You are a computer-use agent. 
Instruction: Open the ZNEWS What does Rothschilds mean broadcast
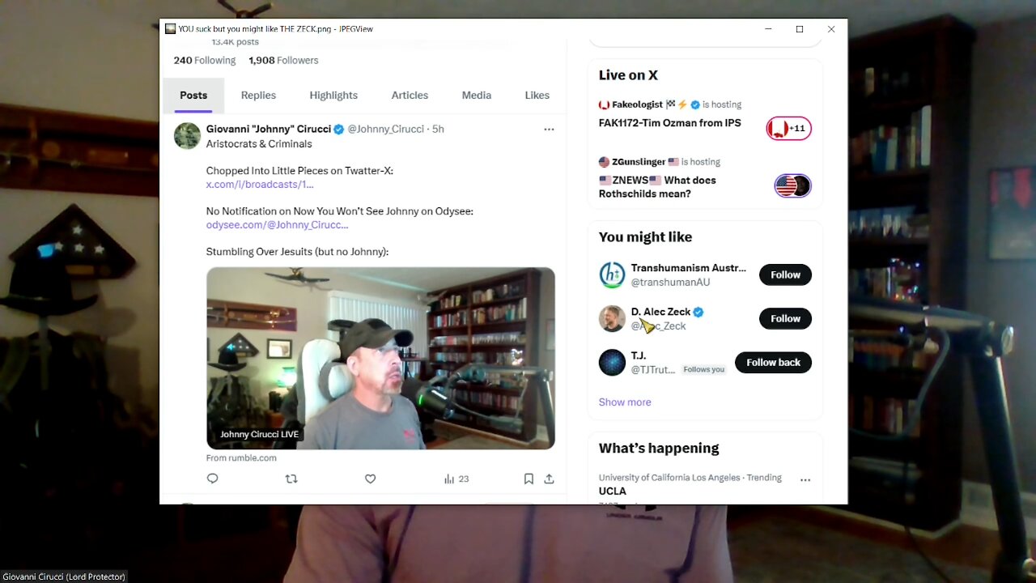pyautogui.click(x=657, y=187)
